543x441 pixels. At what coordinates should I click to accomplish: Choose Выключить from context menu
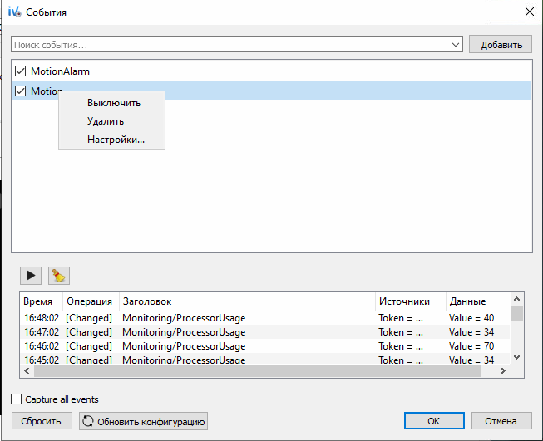coord(114,103)
